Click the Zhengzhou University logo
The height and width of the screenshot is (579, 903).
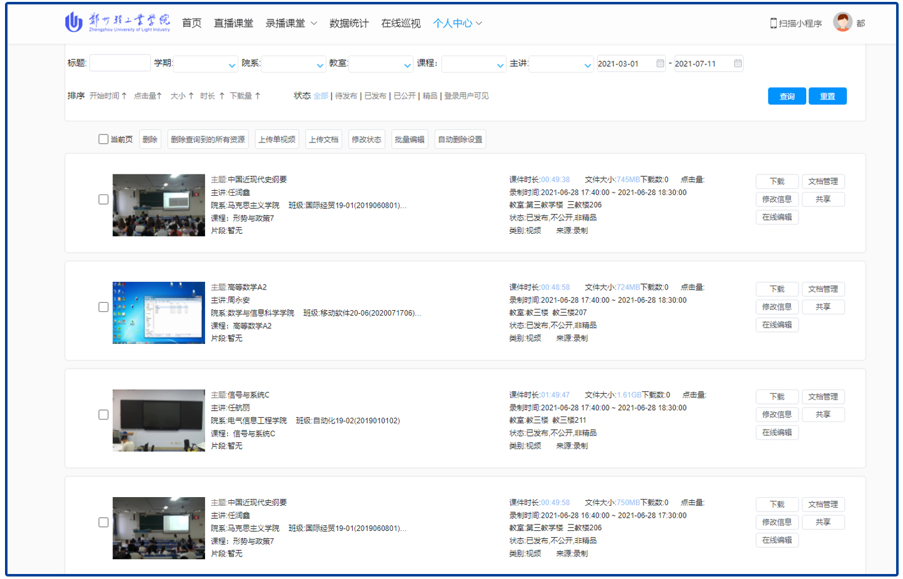[x=117, y=22]
